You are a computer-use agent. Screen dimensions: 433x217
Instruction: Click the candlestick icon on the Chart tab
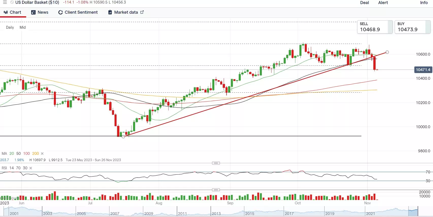click(x=6, y=12)
